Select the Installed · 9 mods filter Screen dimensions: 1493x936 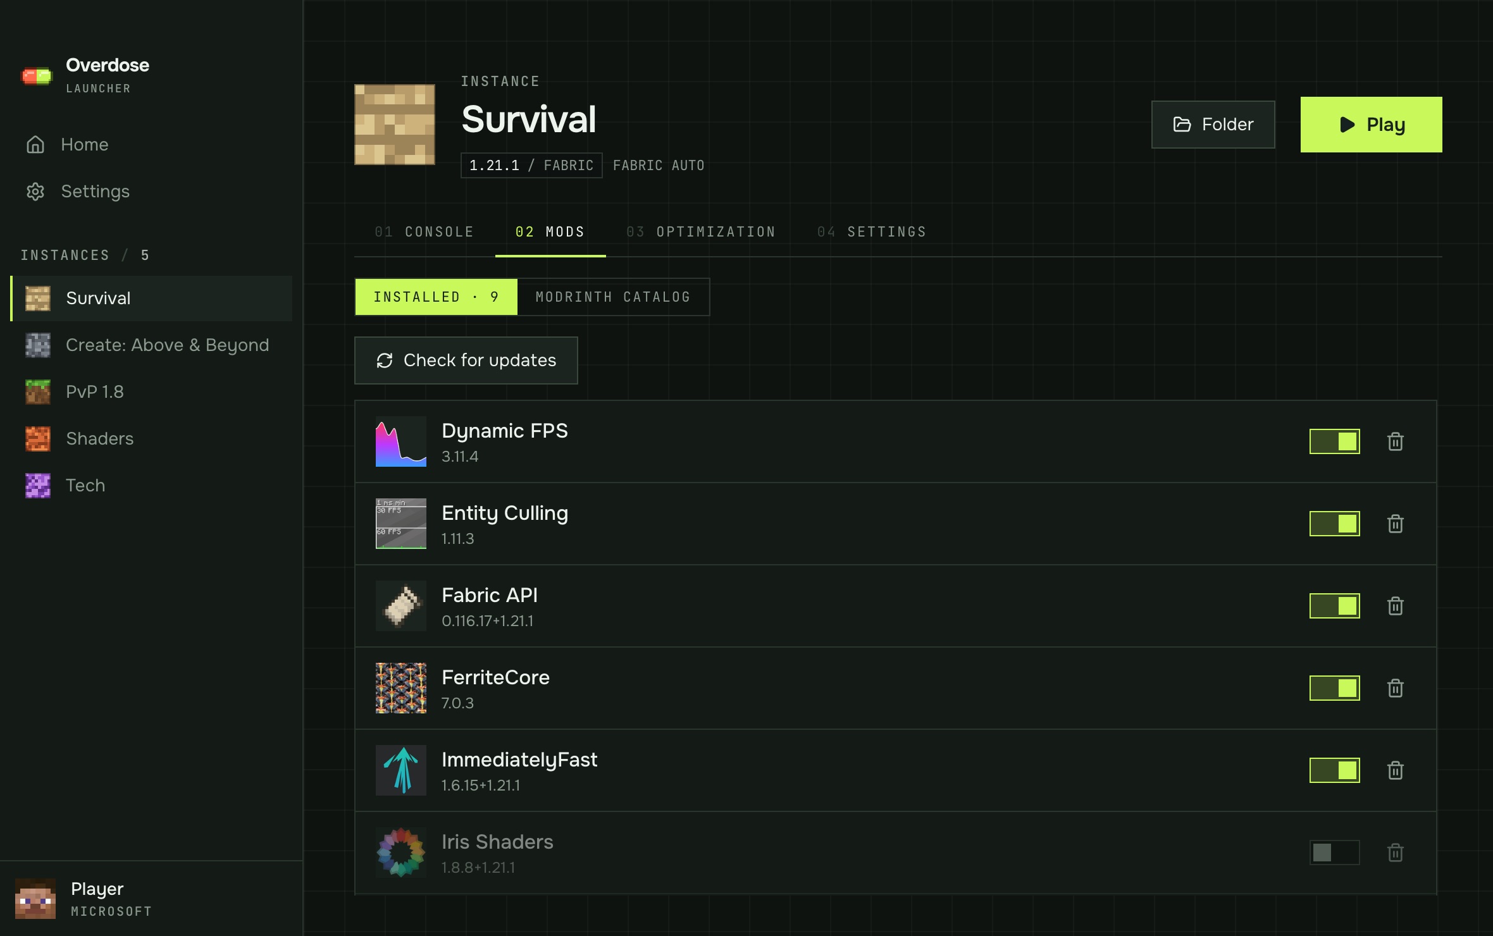pos(436,297)
